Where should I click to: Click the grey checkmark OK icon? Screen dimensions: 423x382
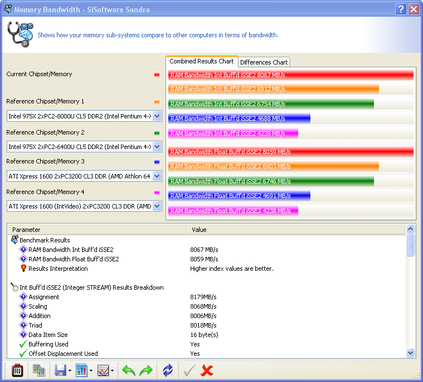189,370
